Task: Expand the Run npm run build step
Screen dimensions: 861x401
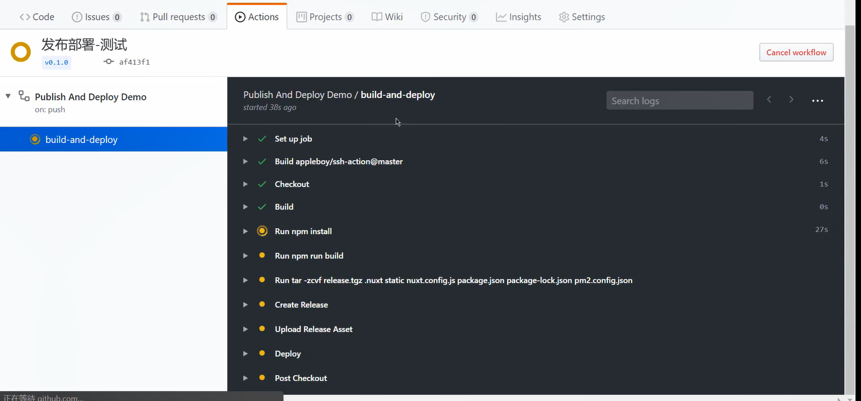Action: point(245,256)
